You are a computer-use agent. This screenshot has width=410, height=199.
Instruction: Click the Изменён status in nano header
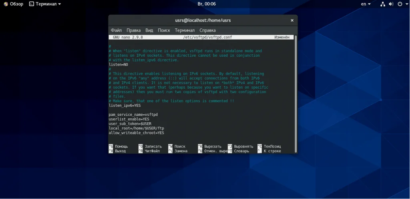(x=281, y=37)
